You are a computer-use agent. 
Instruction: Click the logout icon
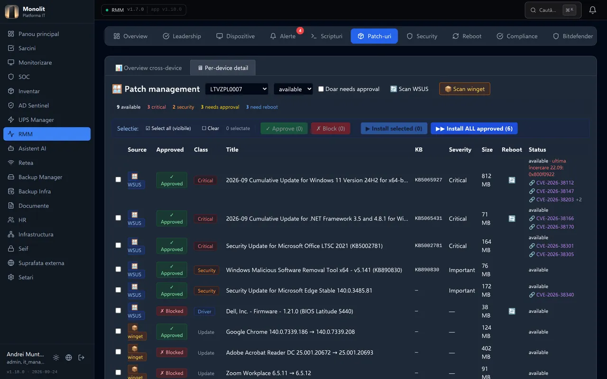click(82, 358)
